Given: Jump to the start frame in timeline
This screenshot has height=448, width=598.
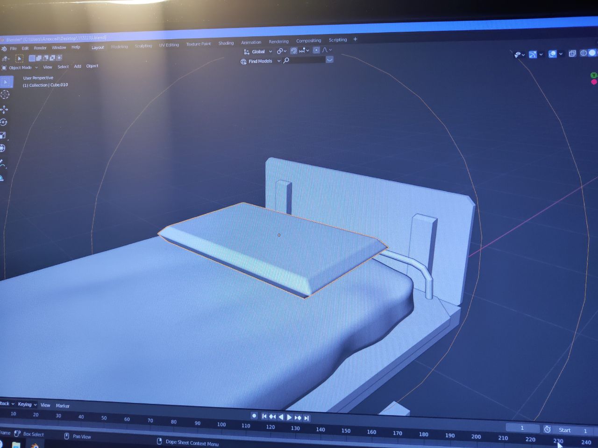Looking at the screenshot, I should (x=264, y=416).
